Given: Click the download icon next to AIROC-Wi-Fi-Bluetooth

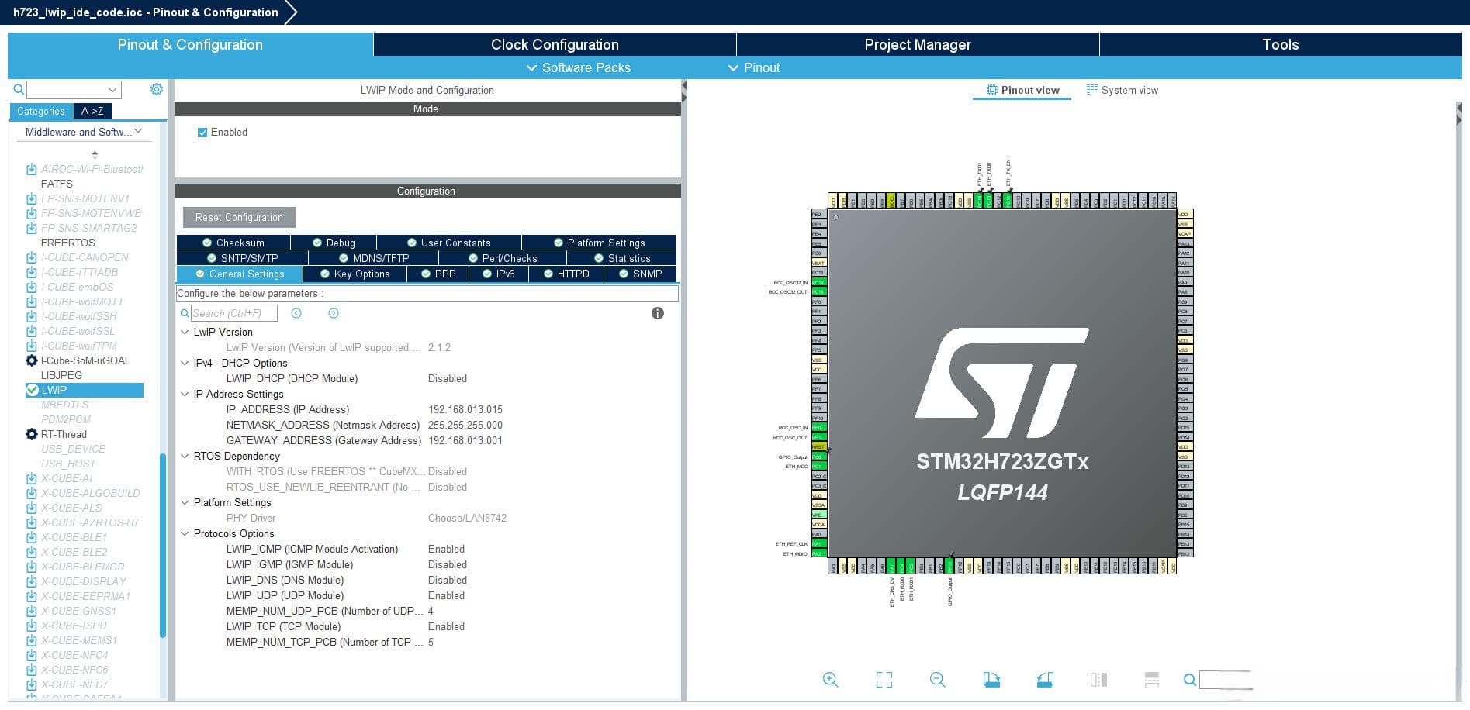Looking at the screenshot, I should coord(32,169).
